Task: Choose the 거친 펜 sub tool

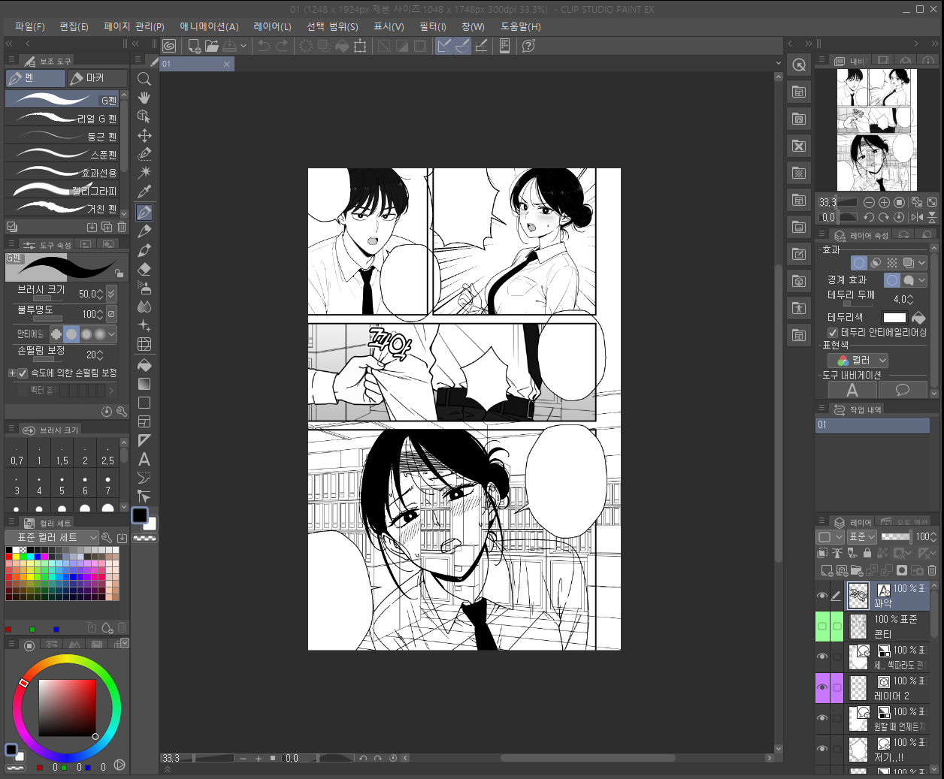Action: click(62, 208)
